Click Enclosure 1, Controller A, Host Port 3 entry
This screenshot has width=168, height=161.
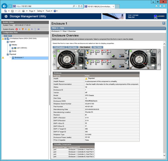pos(81,150)
